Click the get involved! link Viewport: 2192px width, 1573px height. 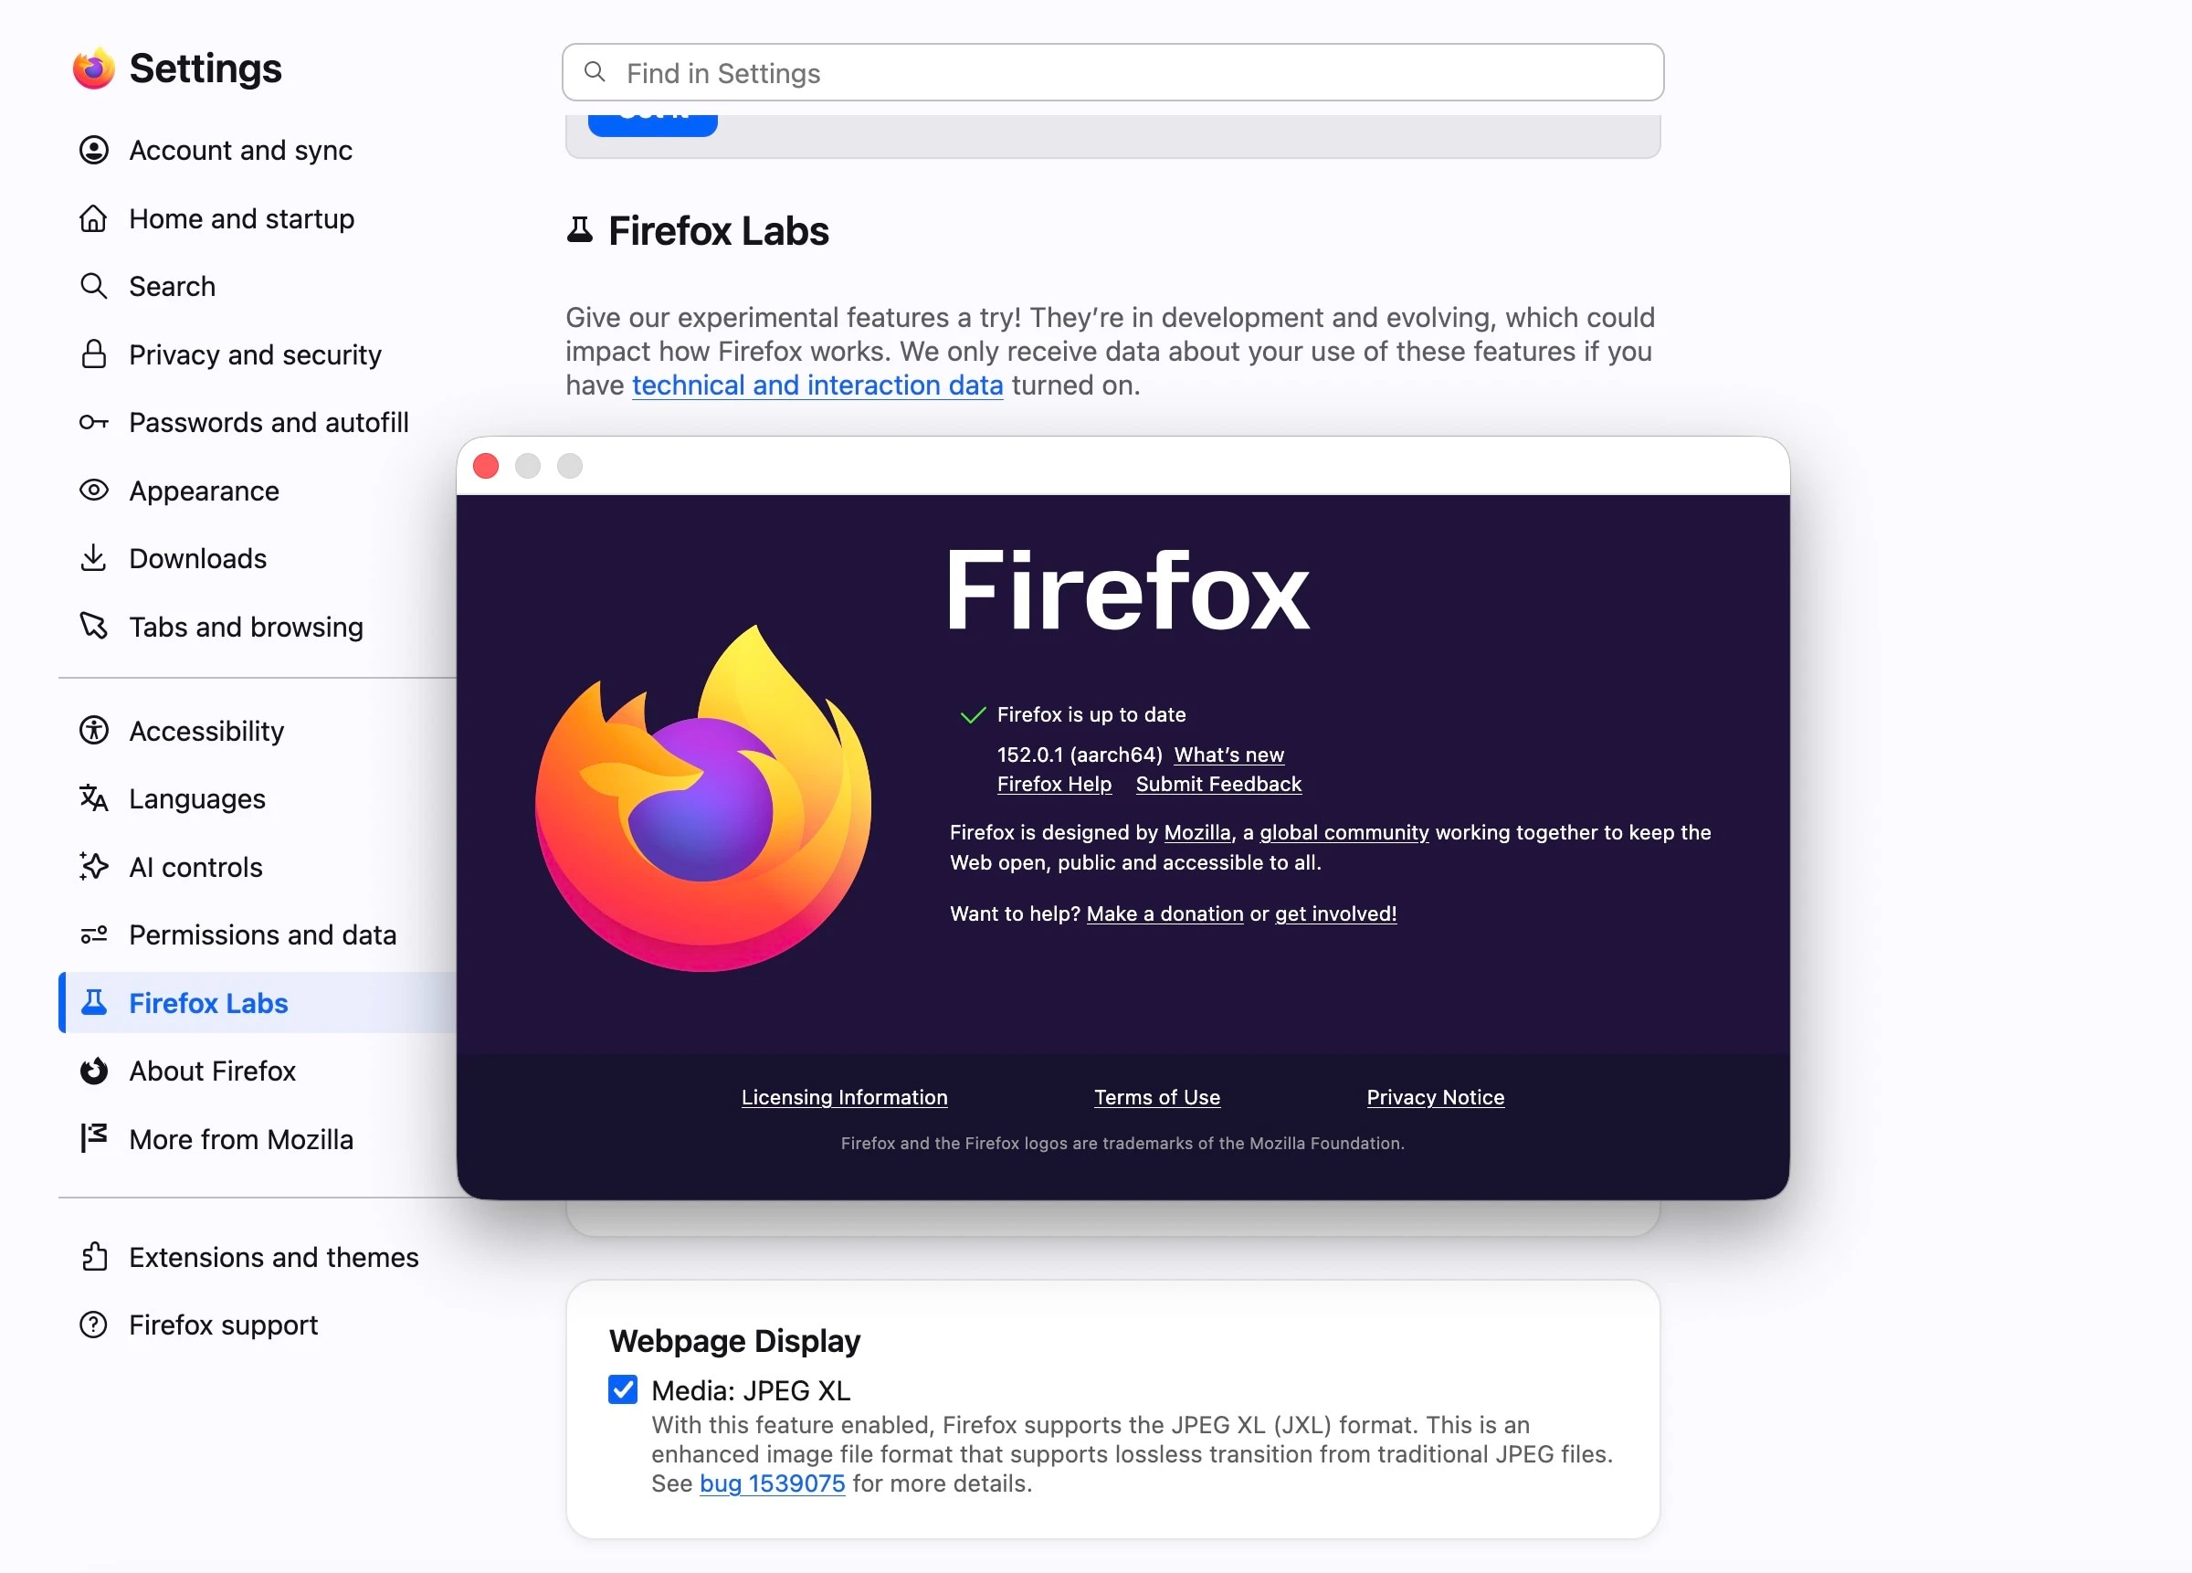[x=1335, y=913]
